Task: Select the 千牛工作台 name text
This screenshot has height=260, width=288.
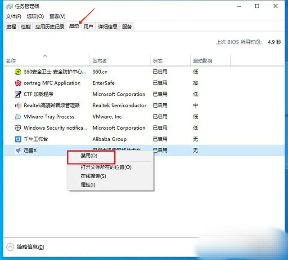Action: [x=36, y=139]
